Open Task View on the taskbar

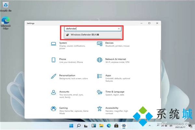pyautogui.click(x=86, y=126)
